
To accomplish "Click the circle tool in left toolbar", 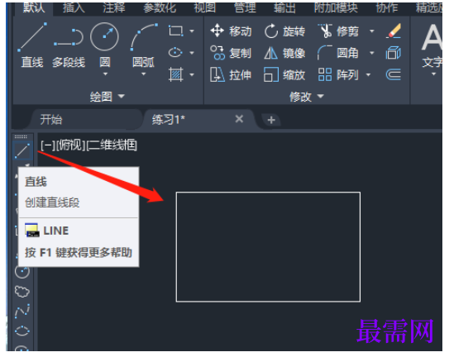I will [x=22, y=272].
